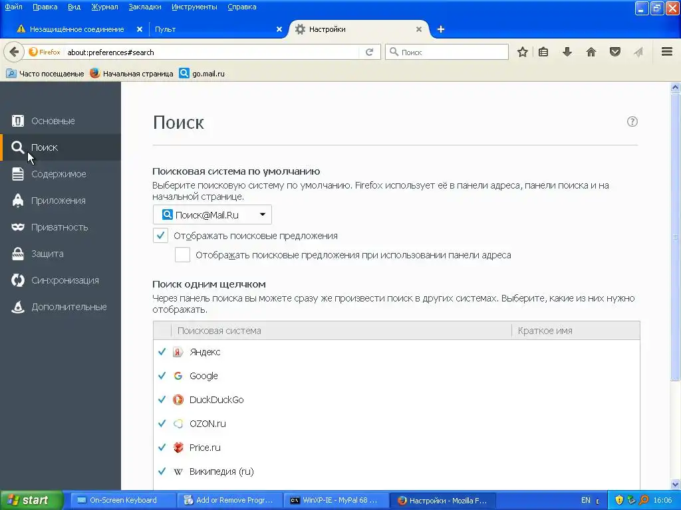Open Содержимое settings category
This screenshot has width=681, height=510.
click(x=61, y=174)
